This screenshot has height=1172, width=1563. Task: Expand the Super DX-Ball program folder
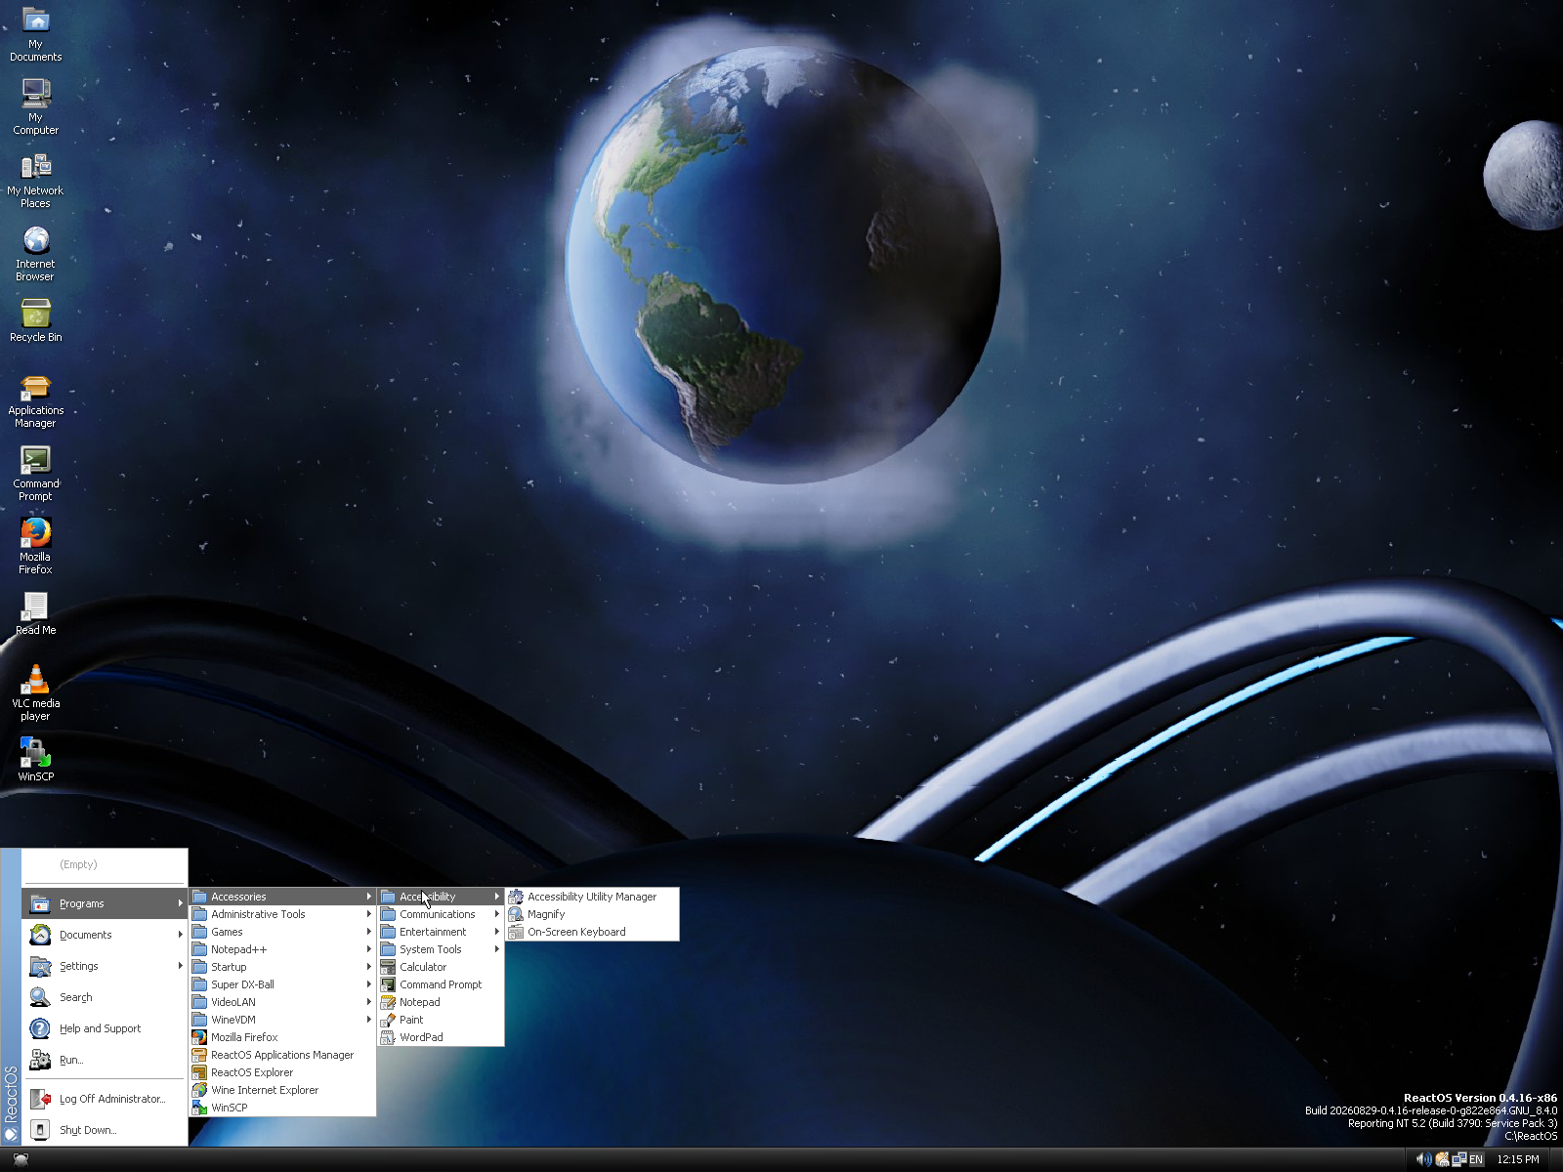tap(282, 984)
